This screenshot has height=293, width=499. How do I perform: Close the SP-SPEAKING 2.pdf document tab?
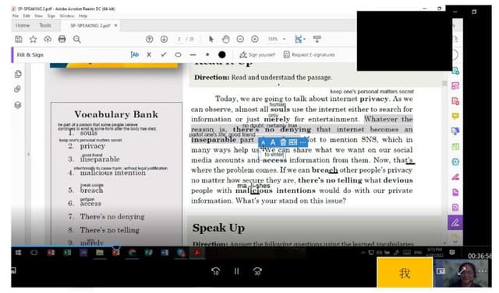pyautogui.click(x=116, y=26)
